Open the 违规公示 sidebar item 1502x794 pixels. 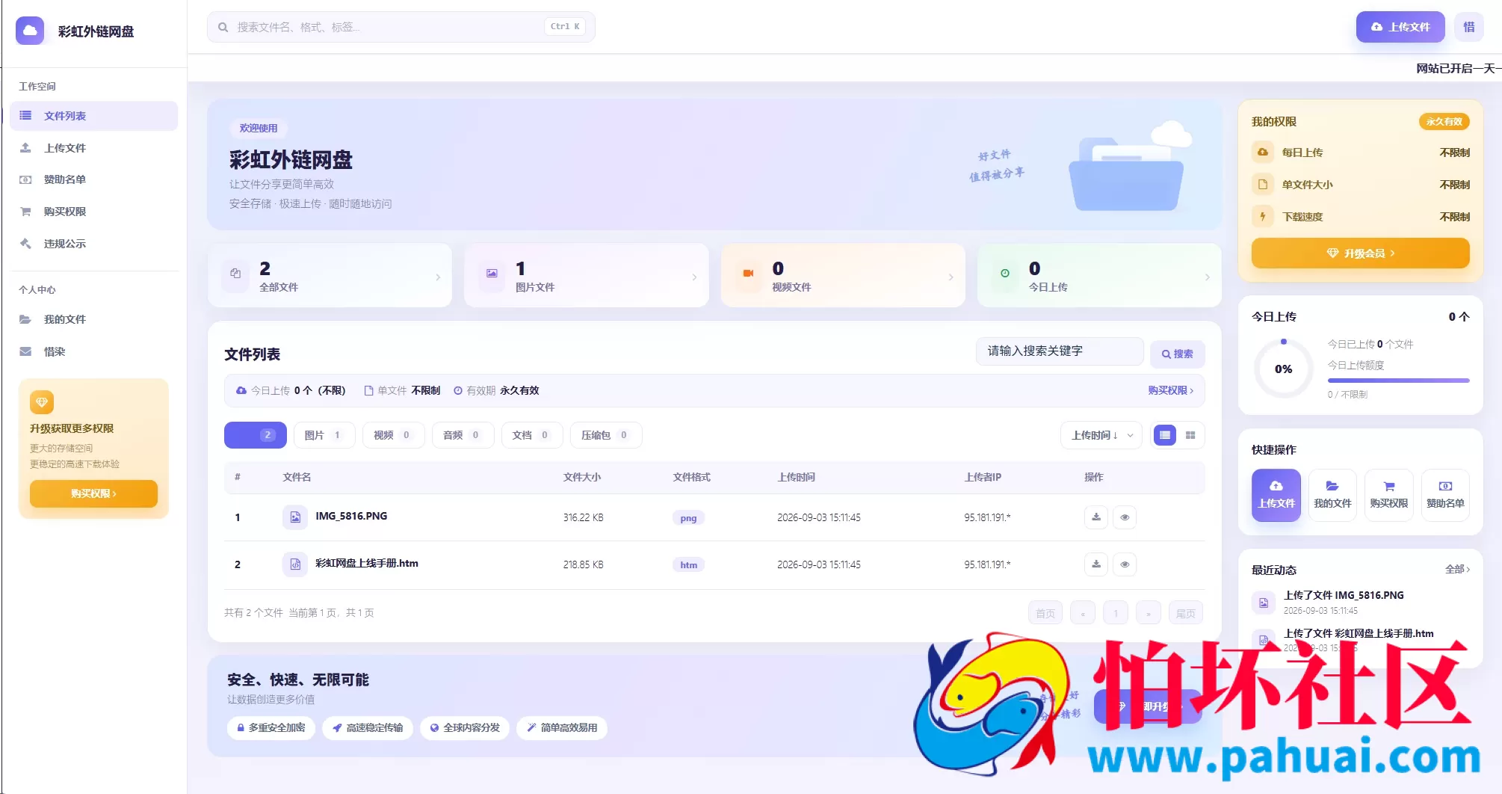click(94, 244)
